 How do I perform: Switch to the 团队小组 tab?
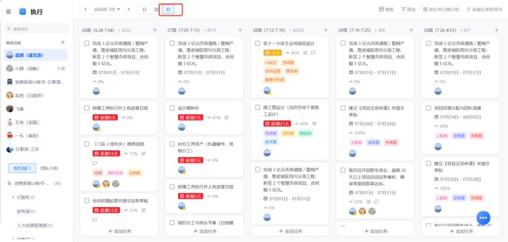coord(50,168)
